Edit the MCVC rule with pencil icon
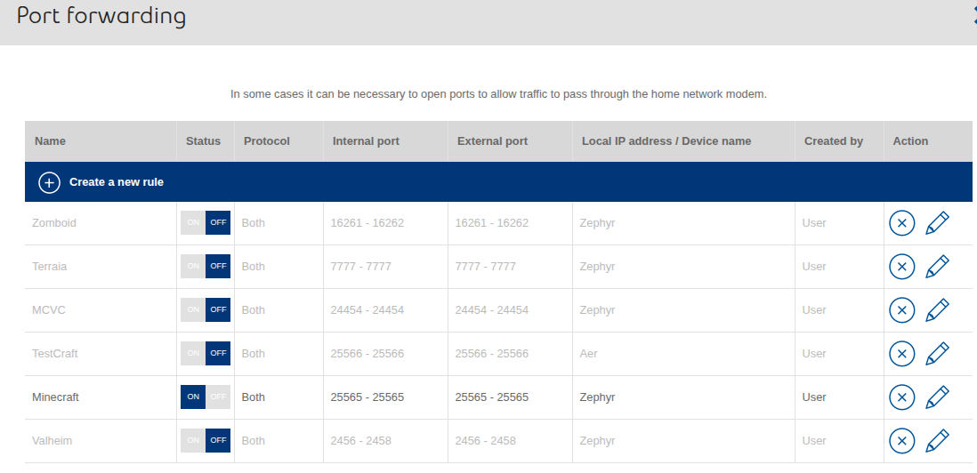Image resolution: width=977 pixels, height=473 pixels. point(937,310)
